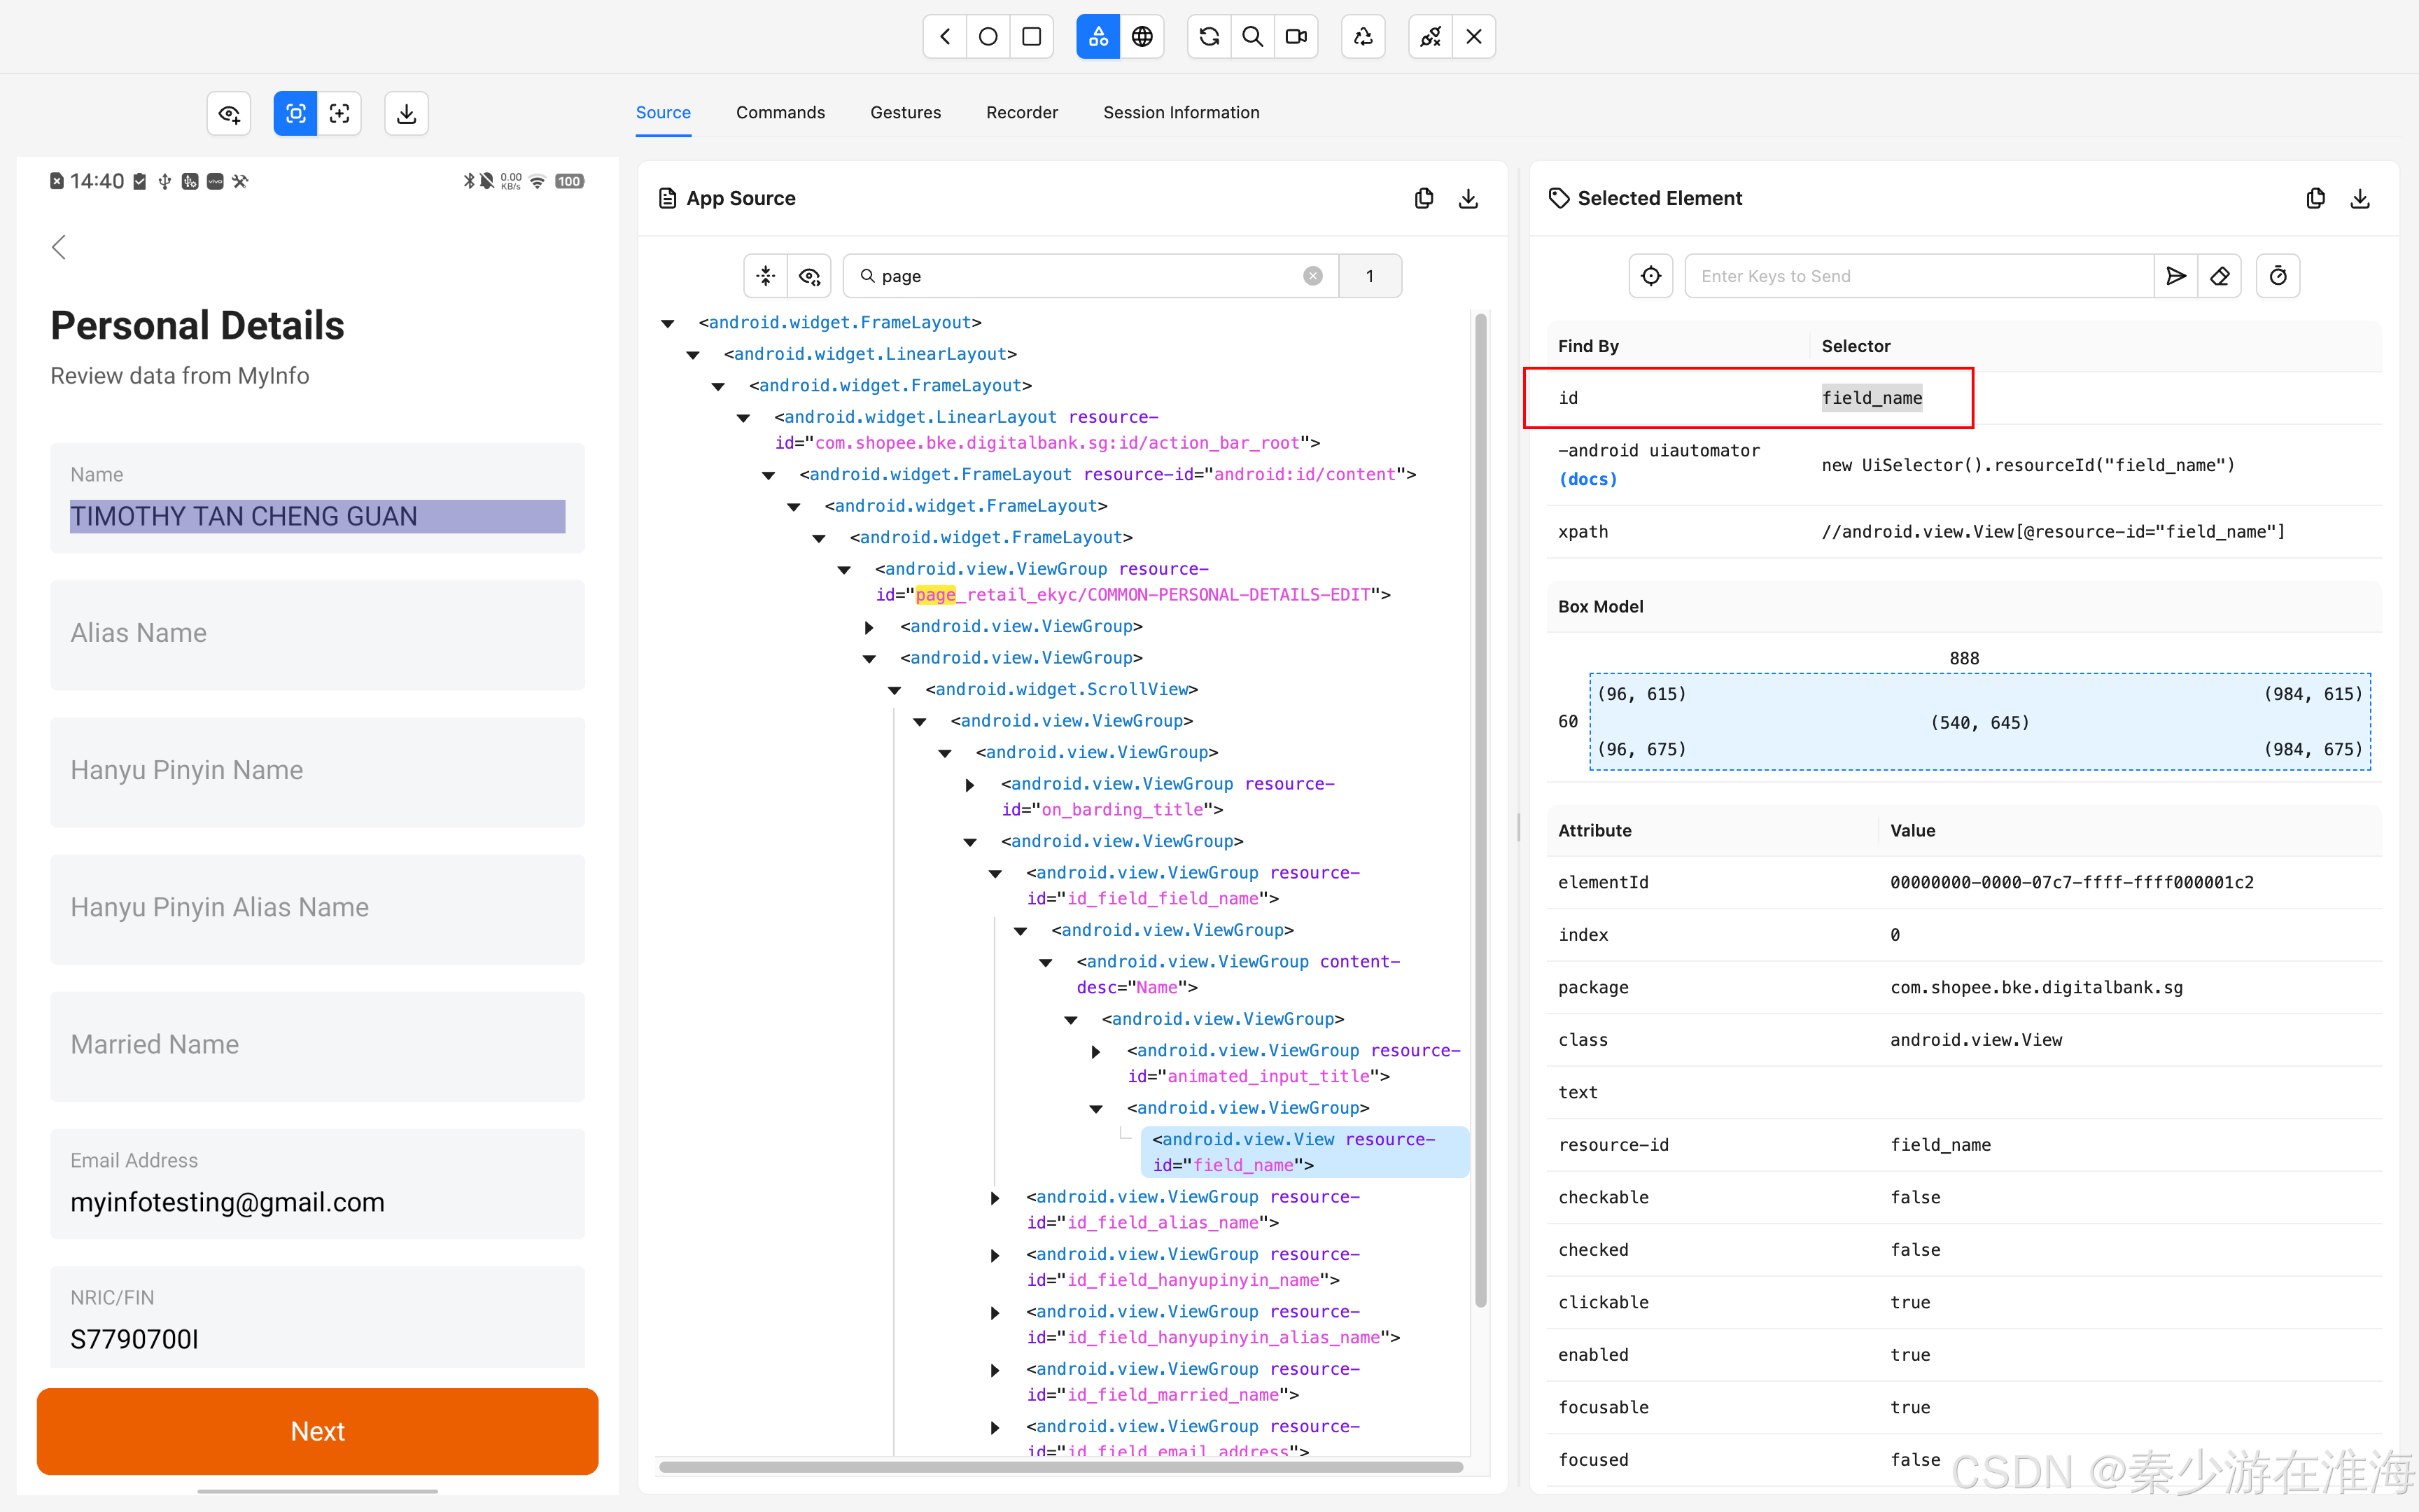
Task: Open the Source tab
Action: [664, 113]
